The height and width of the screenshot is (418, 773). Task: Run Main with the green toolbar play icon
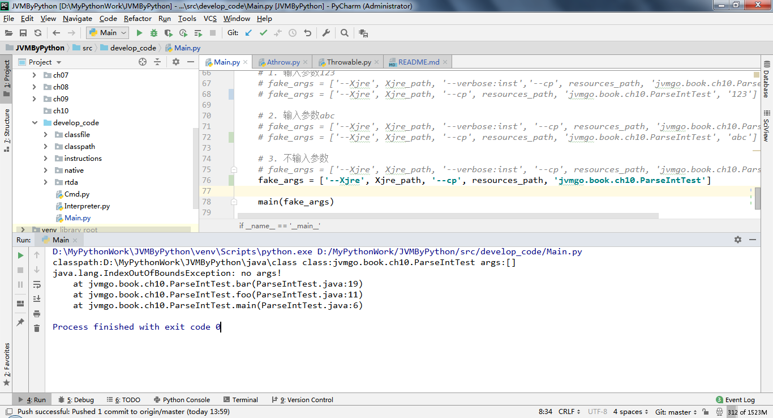(x=140, y=33)
